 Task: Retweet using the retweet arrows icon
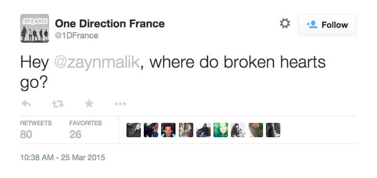(x=58, y=104)
